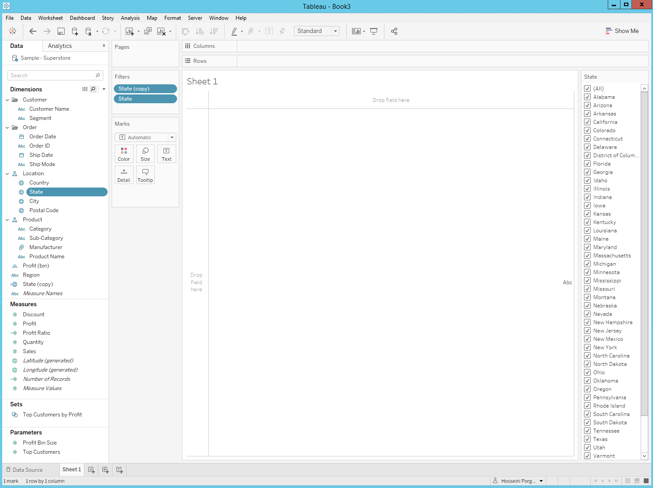Open the Analysis menu
The width and height of the screenshot is (653, 488).
(130, 18)
